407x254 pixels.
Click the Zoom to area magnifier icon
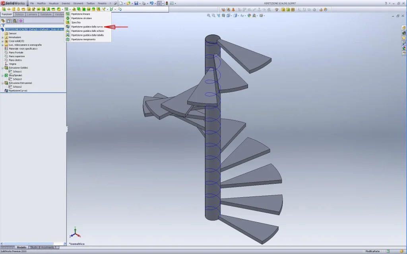click(x=213, y=15)
